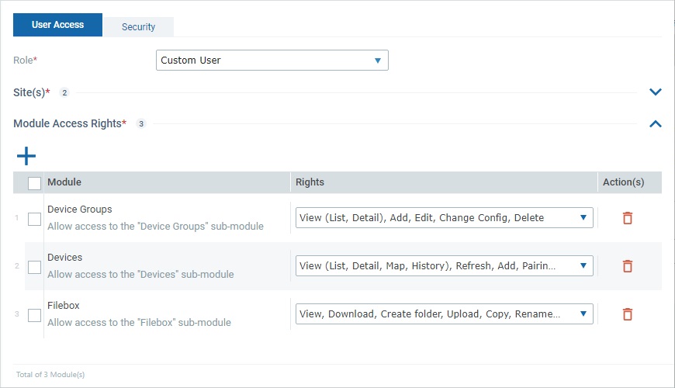Collapse the Module Access Rights section

coord(655,124)
